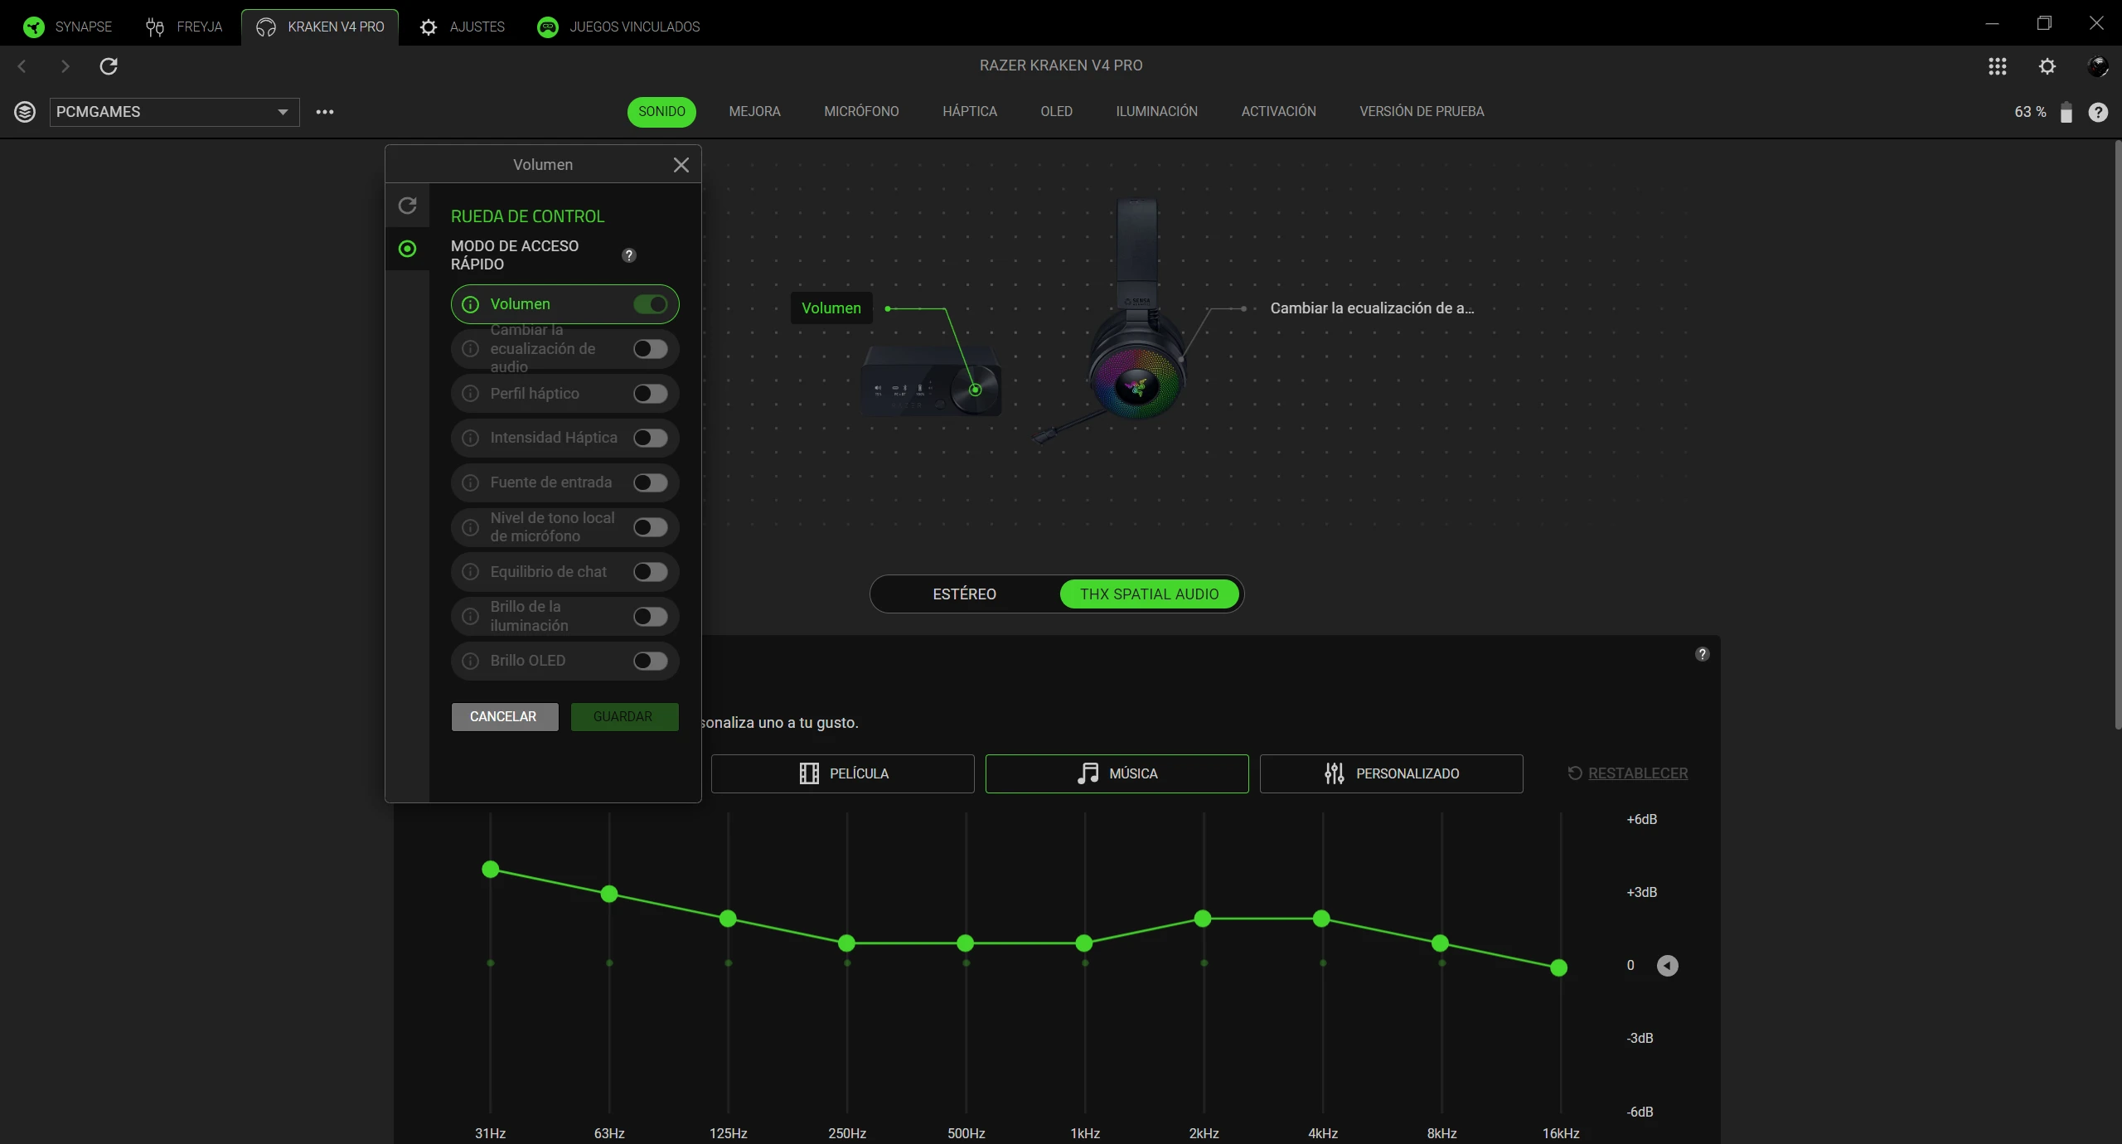The image size is (2122, 1144).
Task: Show info for Perfil háptico option
Action: coord(470,394)
